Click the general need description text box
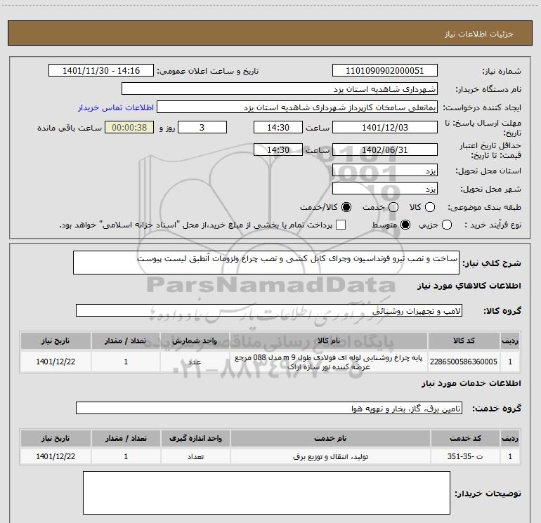 tap(266, 263)
